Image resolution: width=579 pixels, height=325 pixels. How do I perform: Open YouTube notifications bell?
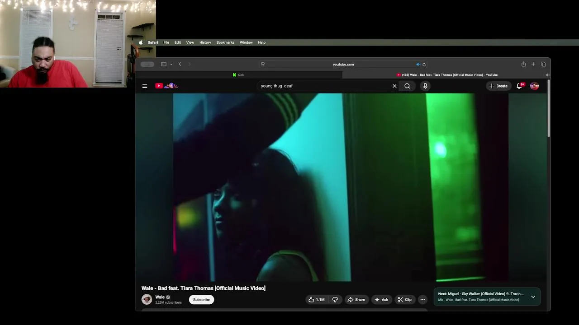click(520, 86)
